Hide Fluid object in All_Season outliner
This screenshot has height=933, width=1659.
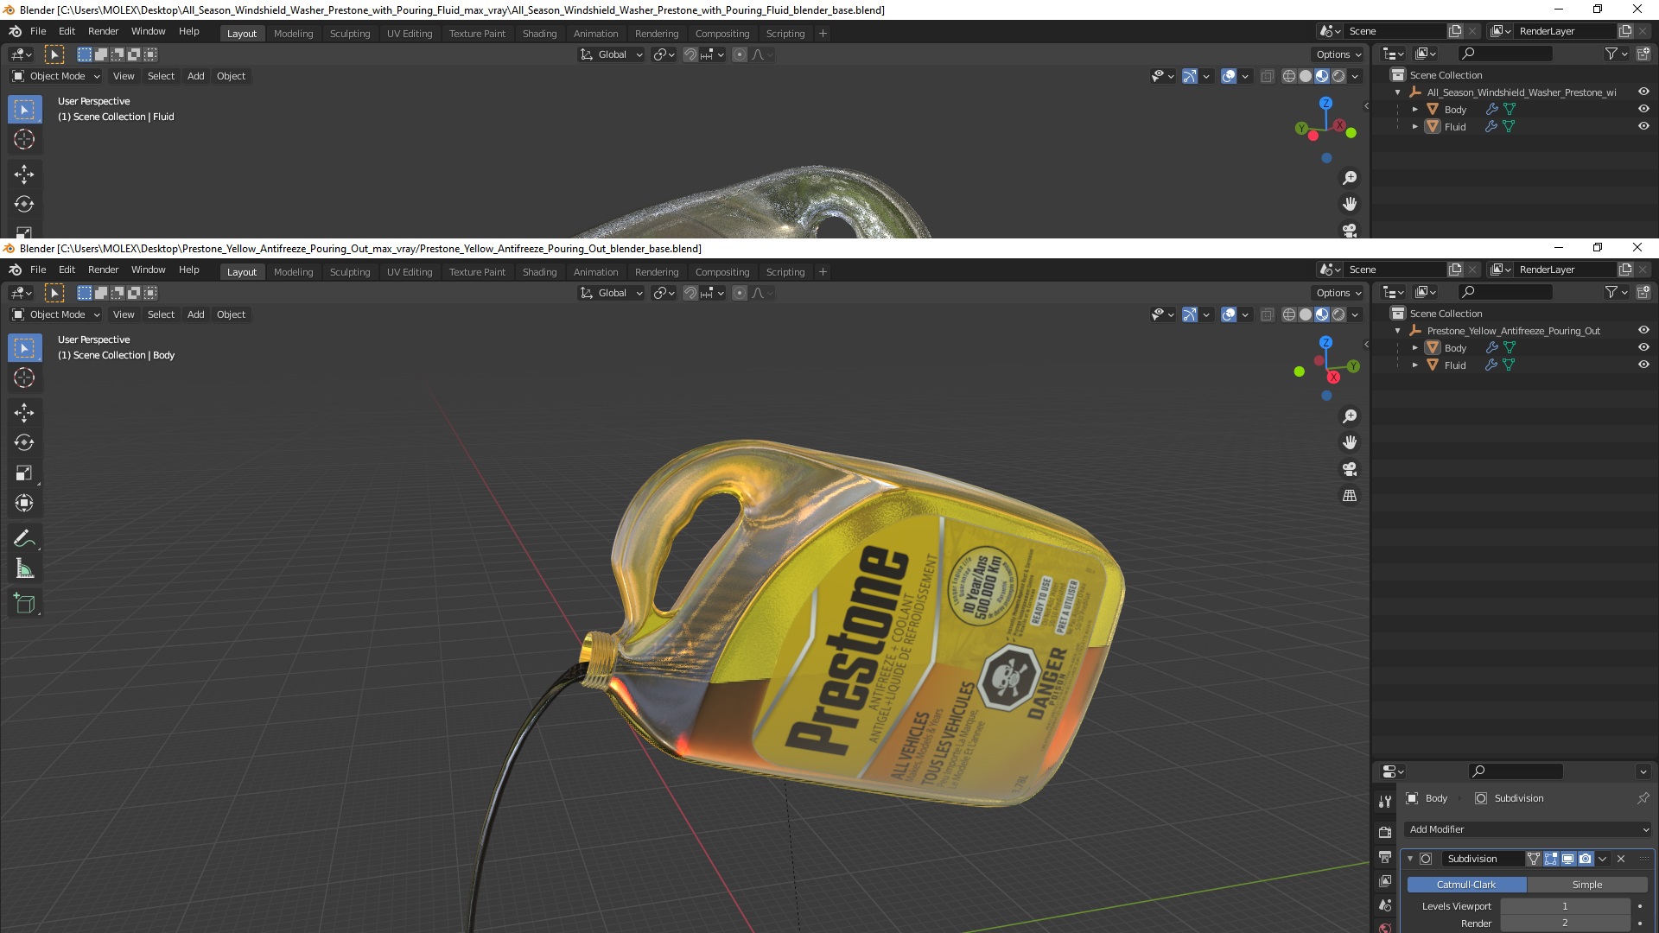coord(1643,126)
